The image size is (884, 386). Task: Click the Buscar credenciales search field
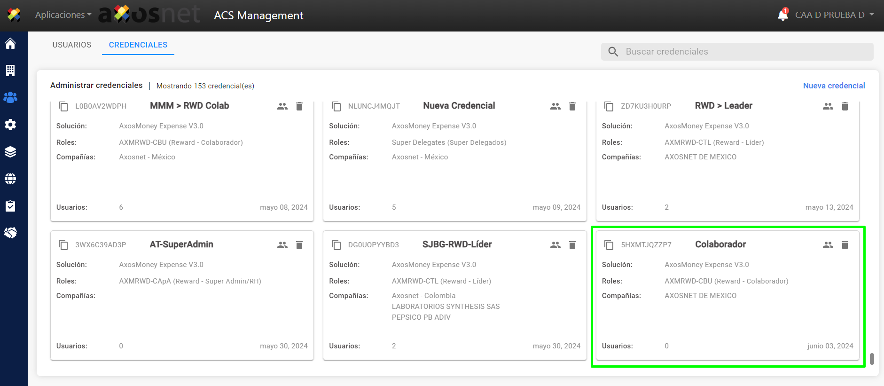(x=737, y=52)
